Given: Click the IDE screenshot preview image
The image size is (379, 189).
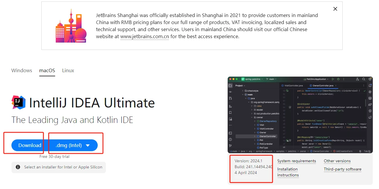Looking at the screenshot, I should pyautogui.click(x=300, y=115).
